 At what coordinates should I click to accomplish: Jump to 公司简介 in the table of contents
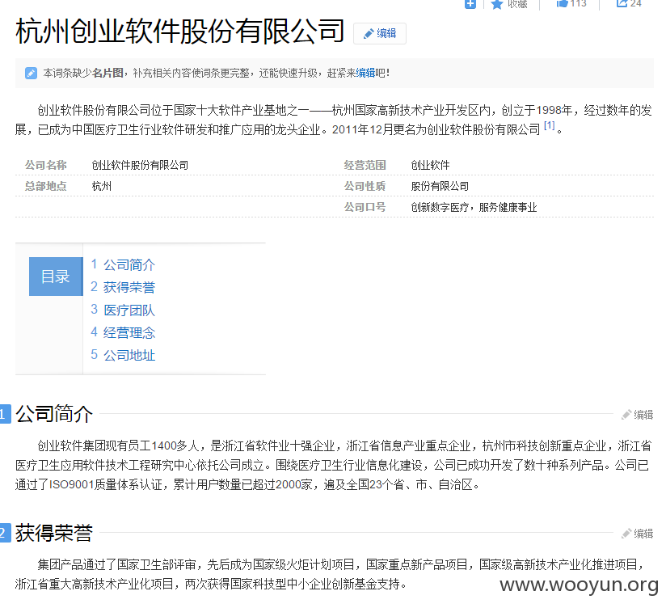pos(129,264)
